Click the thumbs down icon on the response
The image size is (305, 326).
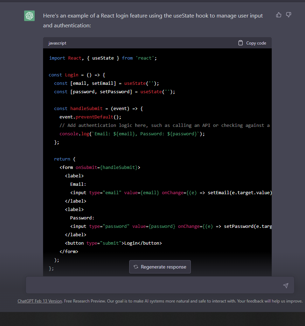click(x=288, y=15)
